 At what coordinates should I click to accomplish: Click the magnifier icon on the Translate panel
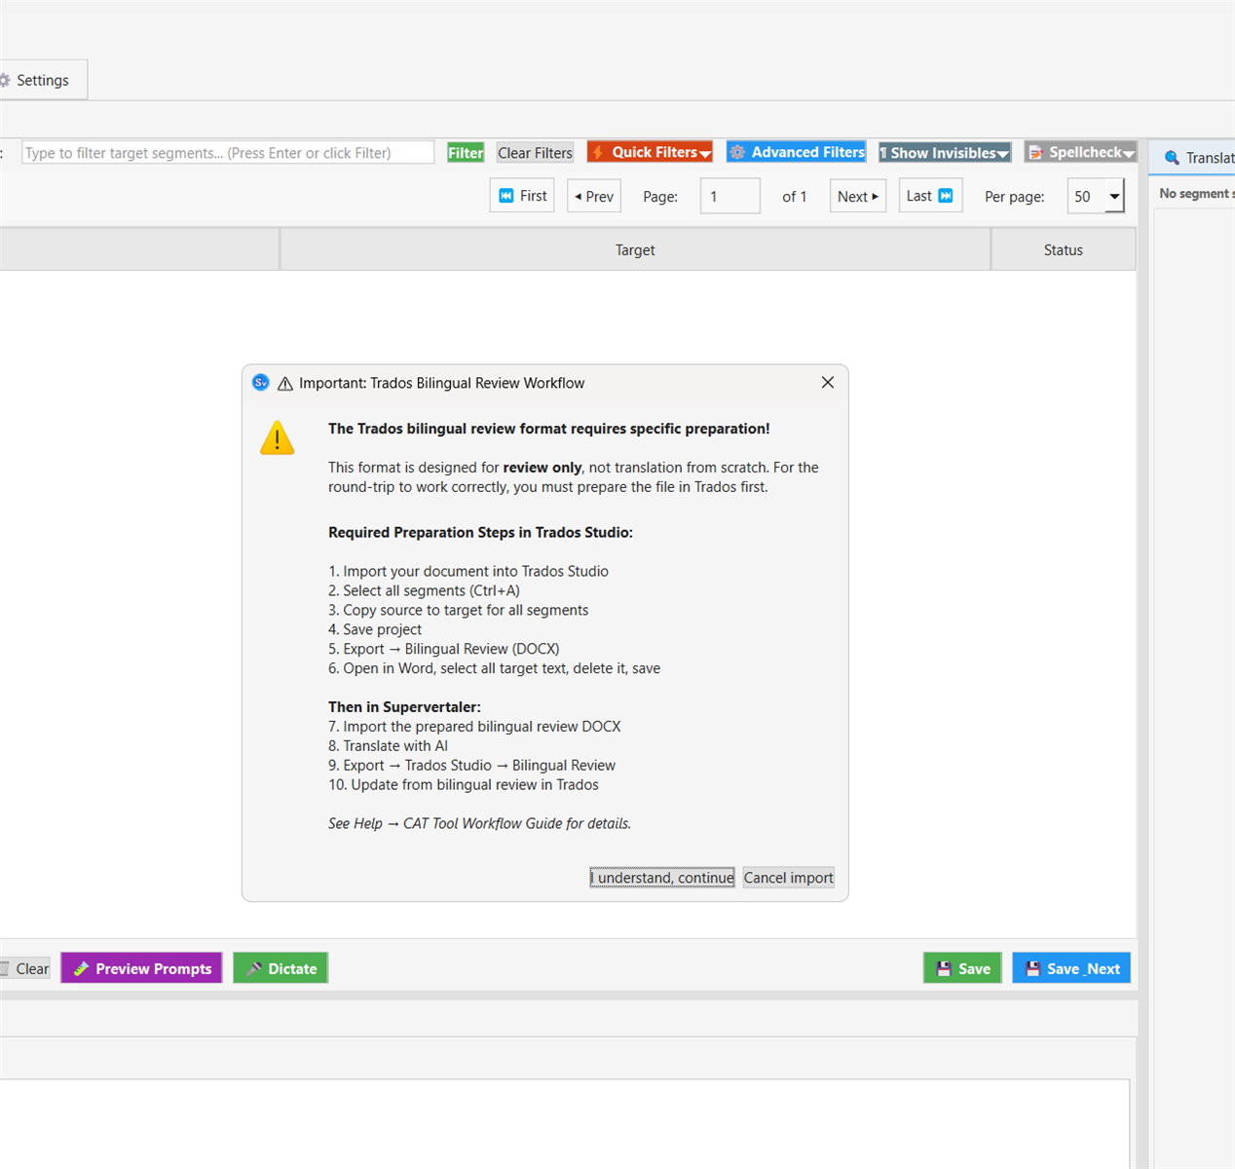1174,157
